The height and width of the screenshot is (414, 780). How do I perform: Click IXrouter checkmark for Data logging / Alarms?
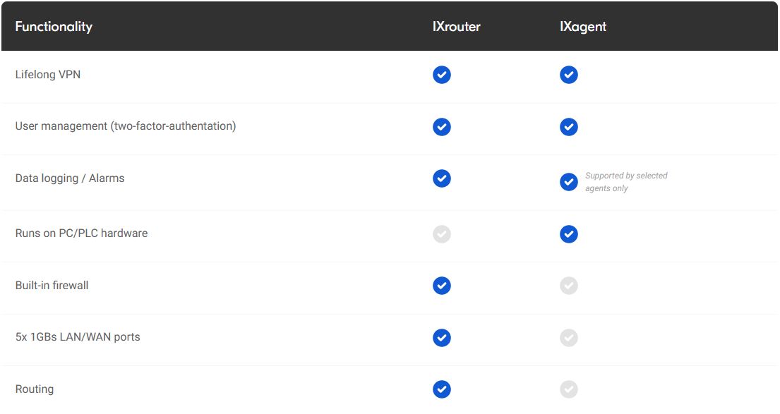pos(442,178)
